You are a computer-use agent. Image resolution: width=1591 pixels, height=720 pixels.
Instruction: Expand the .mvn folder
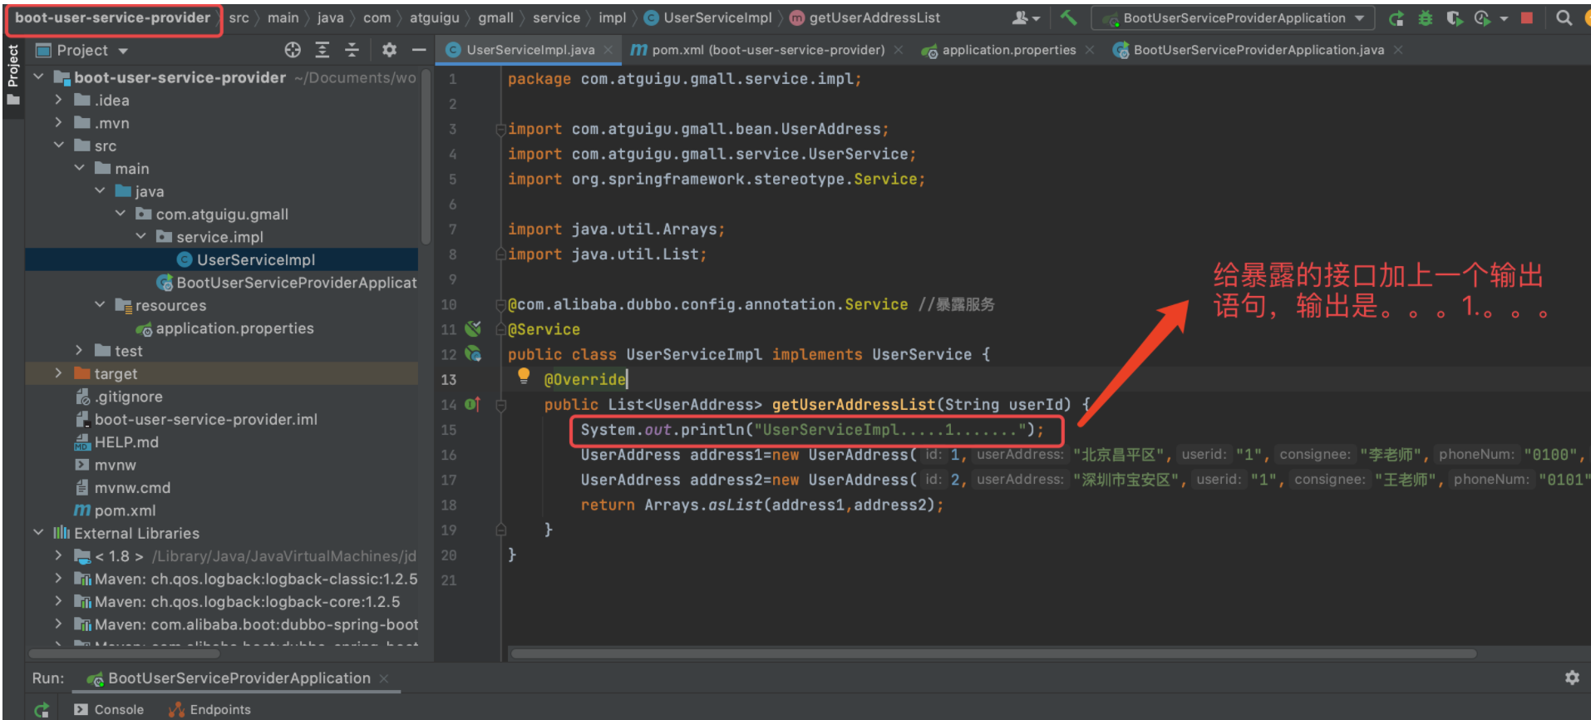[58, 122]
